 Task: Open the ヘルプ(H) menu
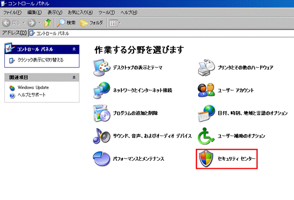click(129, 12)
